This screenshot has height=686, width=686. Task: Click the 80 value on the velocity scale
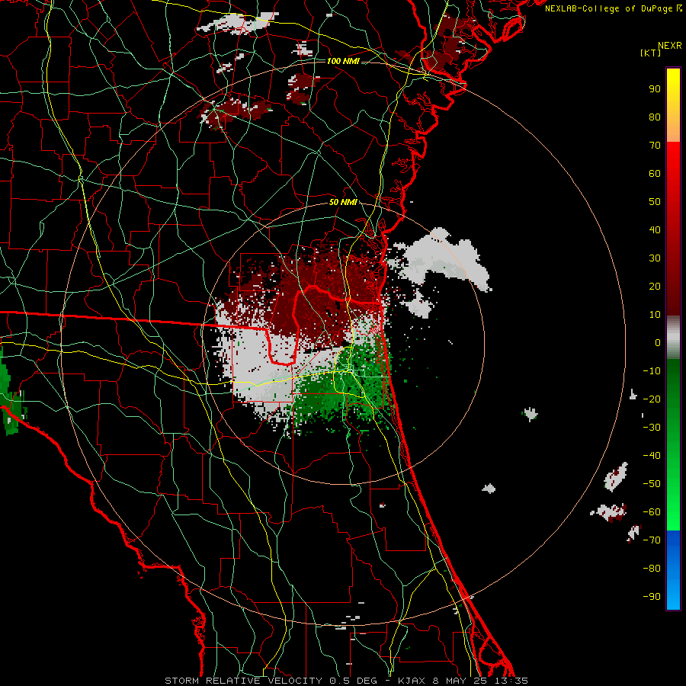click(x=655, y=117)
